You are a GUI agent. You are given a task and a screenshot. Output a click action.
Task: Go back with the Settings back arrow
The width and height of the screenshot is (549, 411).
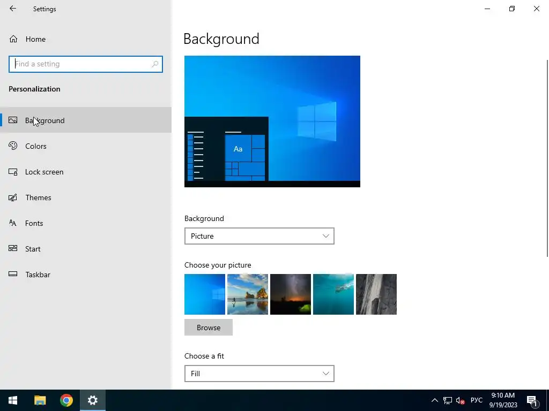tap(13, 9)
